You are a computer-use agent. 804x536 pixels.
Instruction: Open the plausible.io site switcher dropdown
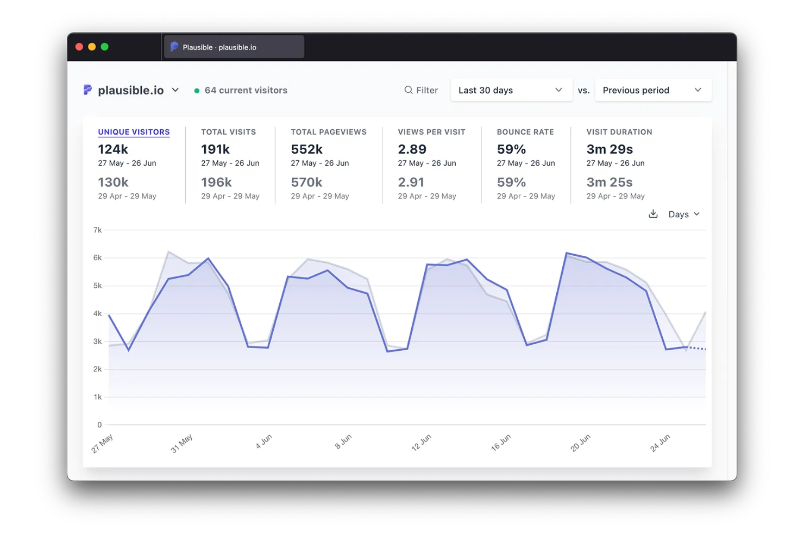click(131, 90)
